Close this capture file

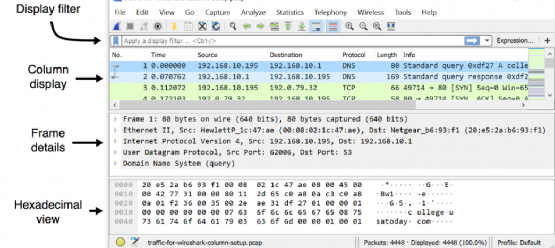pyautogui.click(x=202, y=27)
